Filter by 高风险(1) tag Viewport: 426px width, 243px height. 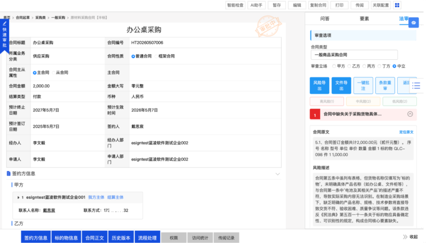(x=326, y=101)
